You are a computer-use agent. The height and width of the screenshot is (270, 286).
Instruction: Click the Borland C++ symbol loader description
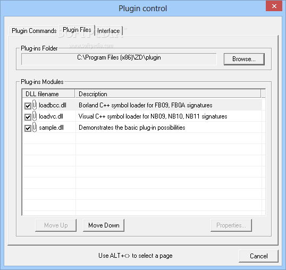pos(145,105)
